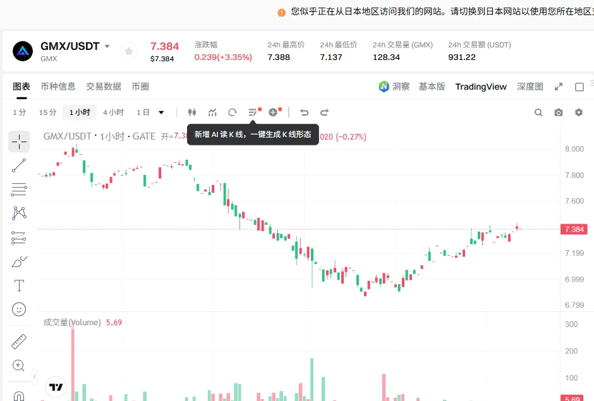Select the TradingView chart mode

coord(481,87)
